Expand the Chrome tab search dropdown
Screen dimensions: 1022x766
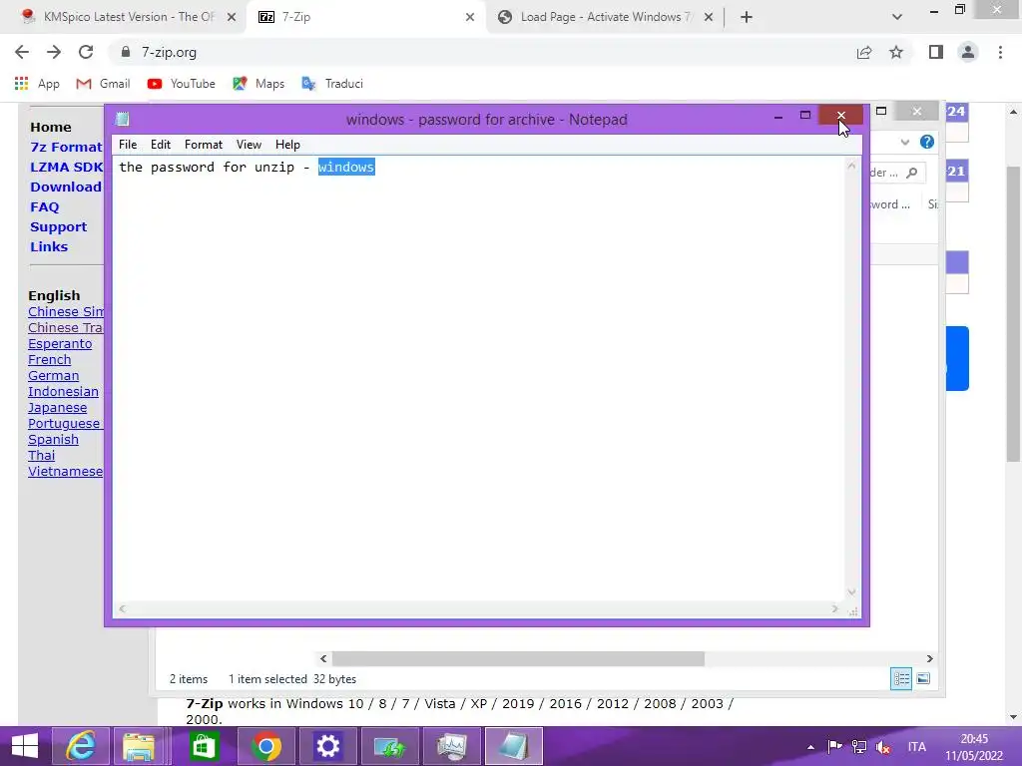click(897, 17)
